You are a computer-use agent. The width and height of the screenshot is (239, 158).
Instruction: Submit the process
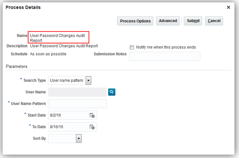tap(193, 21)
